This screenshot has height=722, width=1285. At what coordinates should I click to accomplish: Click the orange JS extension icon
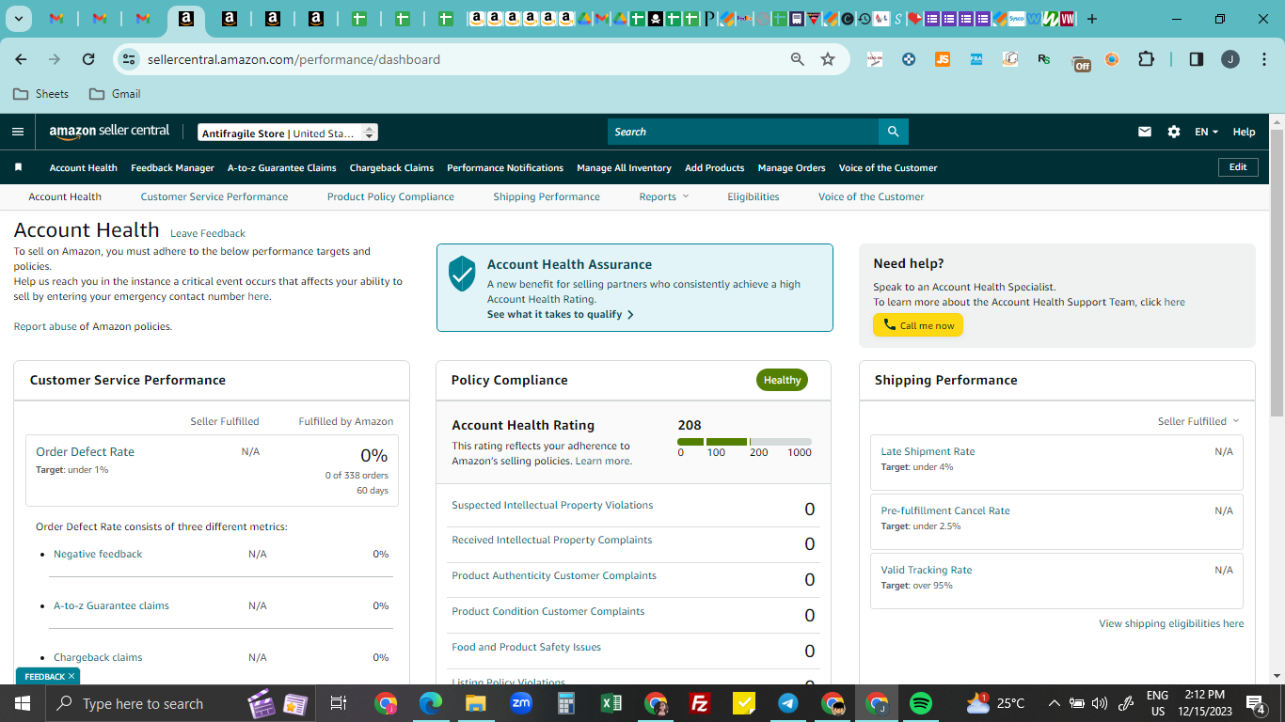943,59
